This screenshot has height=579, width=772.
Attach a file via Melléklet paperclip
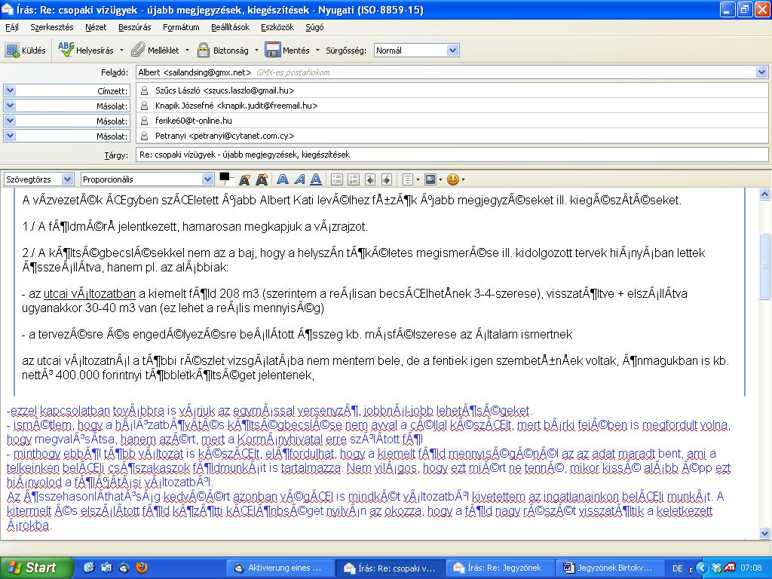[x=155, y=51]
